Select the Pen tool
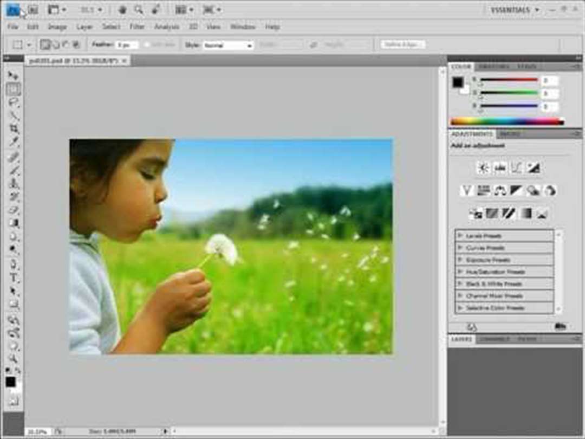585x439 pixels. coord(14,264)
